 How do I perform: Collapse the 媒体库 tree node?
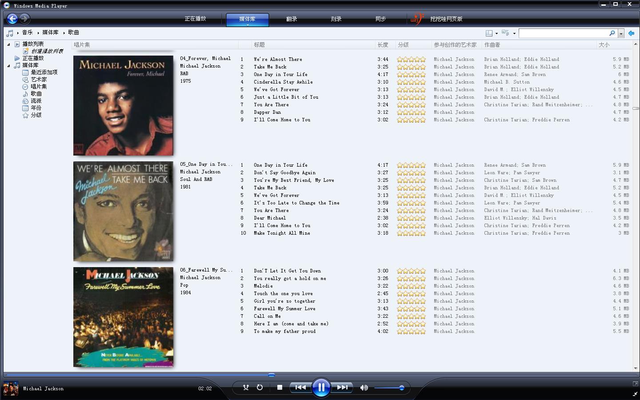pyautogui.click(x=8, y=65)
